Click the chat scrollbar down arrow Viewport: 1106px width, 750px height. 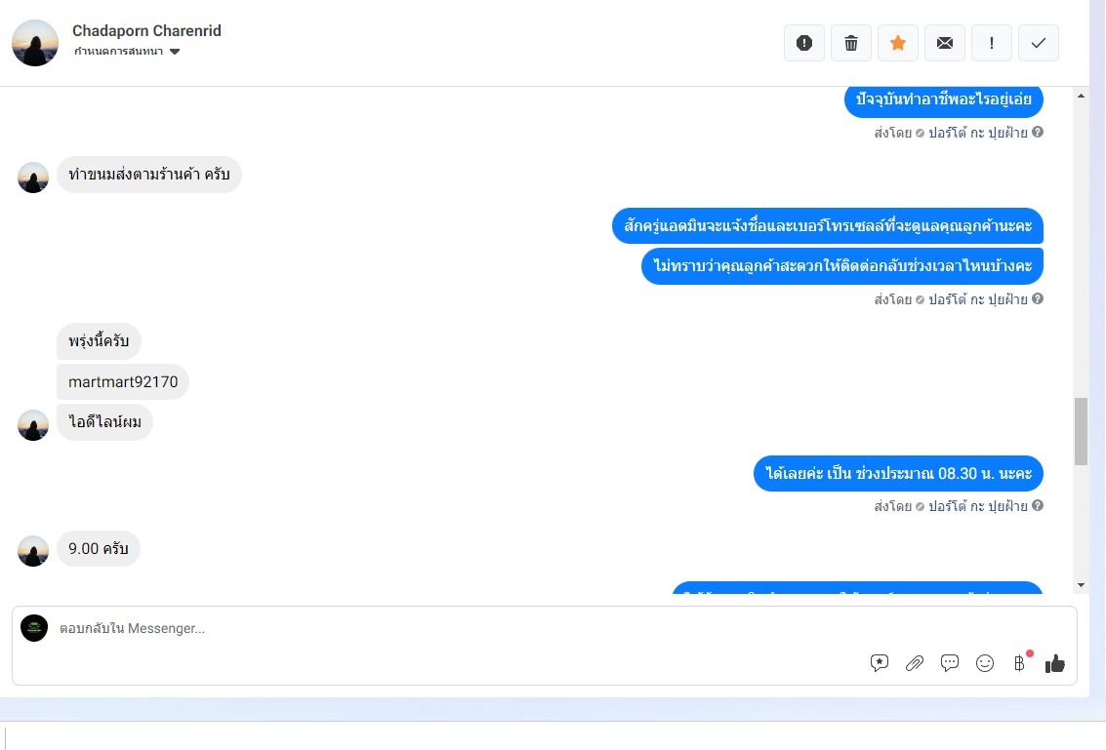(1081, 585)
